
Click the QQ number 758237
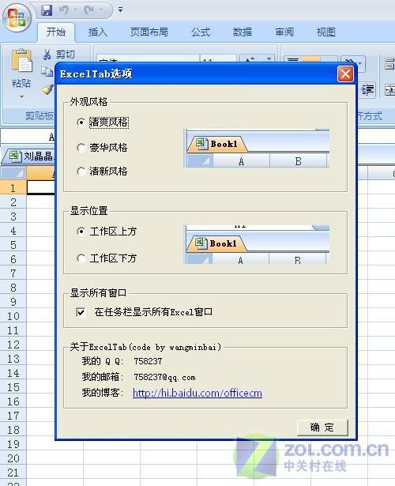148,361
